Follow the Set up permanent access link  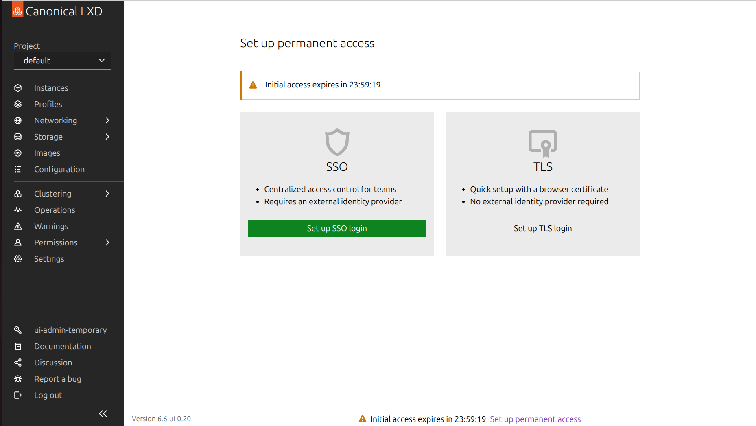535,419
